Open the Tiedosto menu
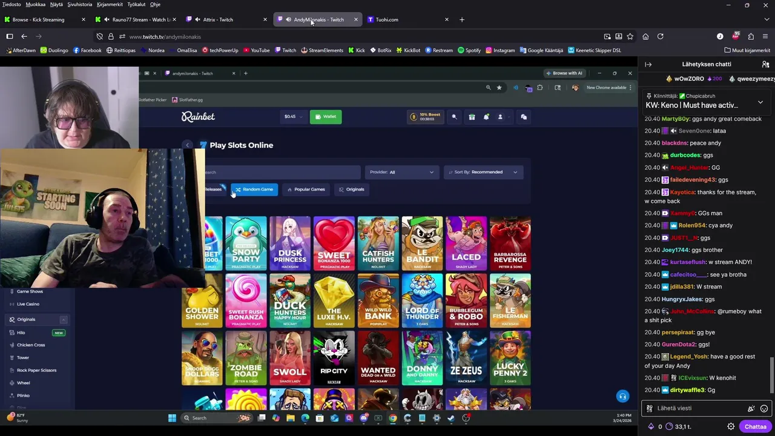The width and height of the screenshot is (775, 436). pyautogui.click(x=12, y=4)
